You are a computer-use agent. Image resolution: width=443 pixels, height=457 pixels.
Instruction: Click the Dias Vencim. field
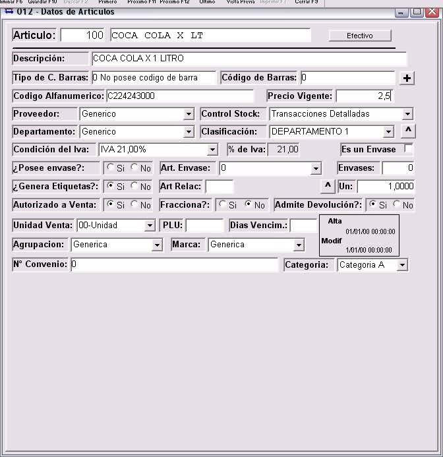pyautogui.click(x=303, y=226)
